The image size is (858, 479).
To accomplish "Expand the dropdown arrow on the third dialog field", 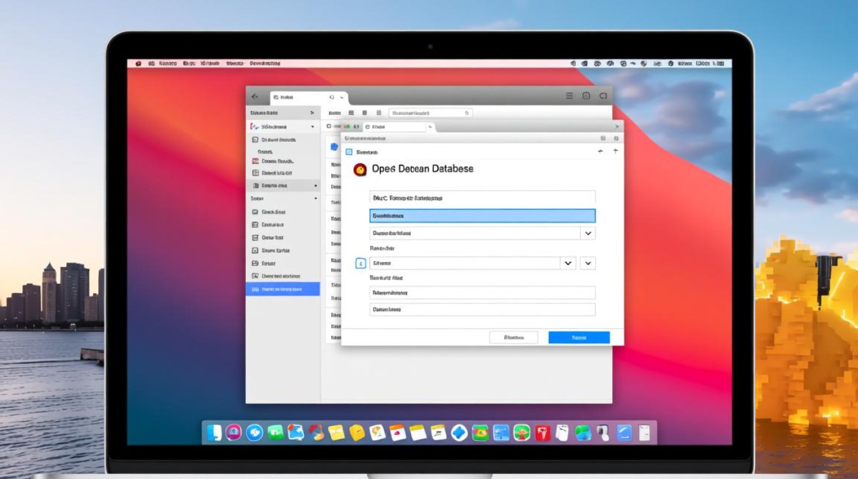I will click(587, 233).
